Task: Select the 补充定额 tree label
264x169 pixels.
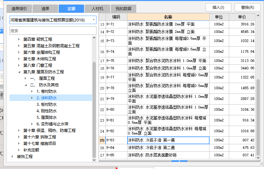Action: click(x=31, y=150)
